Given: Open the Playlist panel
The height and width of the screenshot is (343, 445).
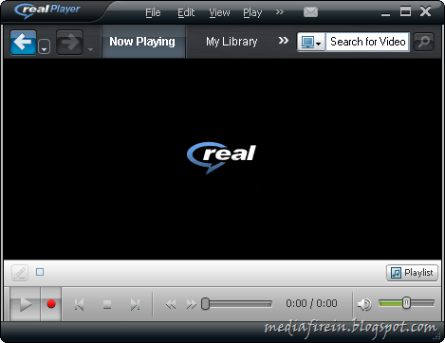Looking at the screenshot, I should [x=412, y=273].
